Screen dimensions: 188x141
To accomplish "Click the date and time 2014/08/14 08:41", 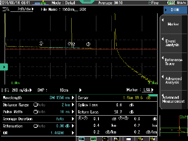I will pos(15,3).
